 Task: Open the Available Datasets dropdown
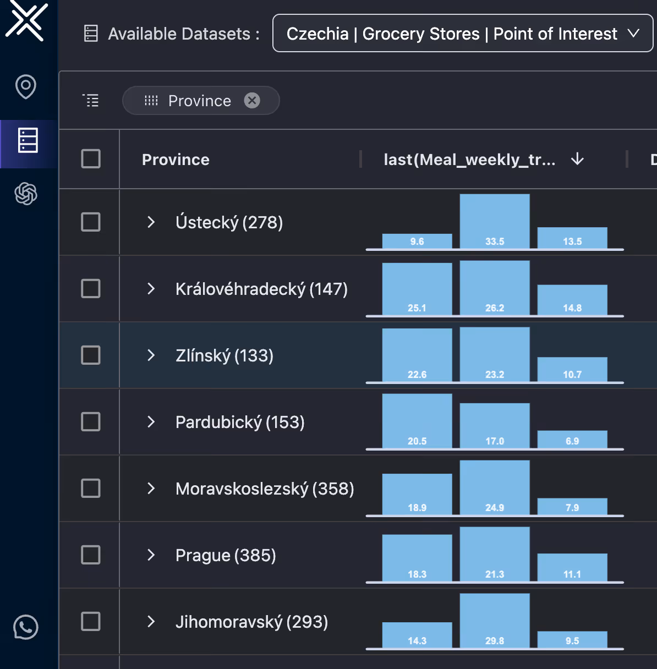pos(463,34)
